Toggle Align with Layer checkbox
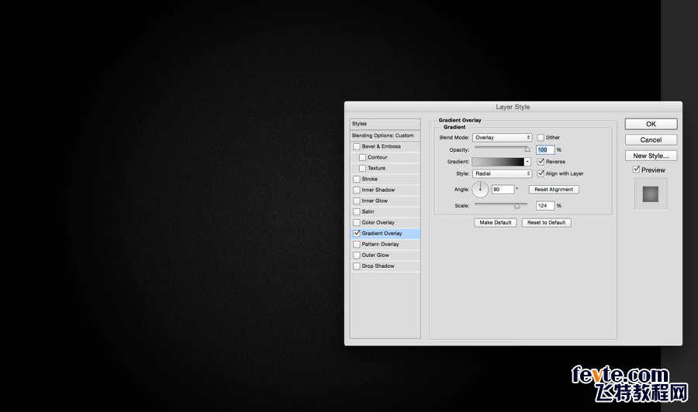 pyautogui.click(x=541, y=173)
